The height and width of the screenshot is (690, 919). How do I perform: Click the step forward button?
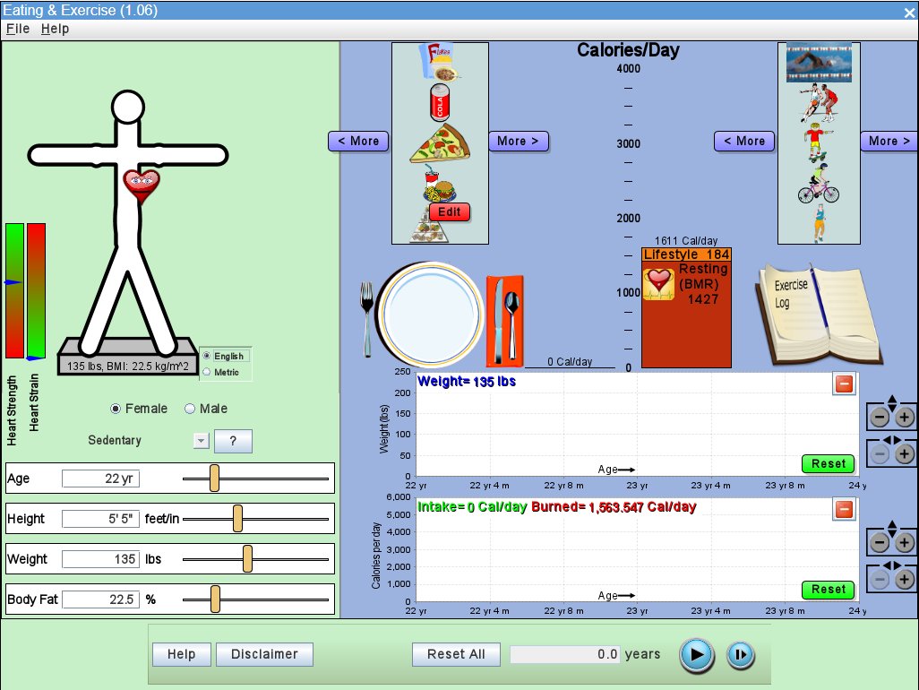point(740,654)
